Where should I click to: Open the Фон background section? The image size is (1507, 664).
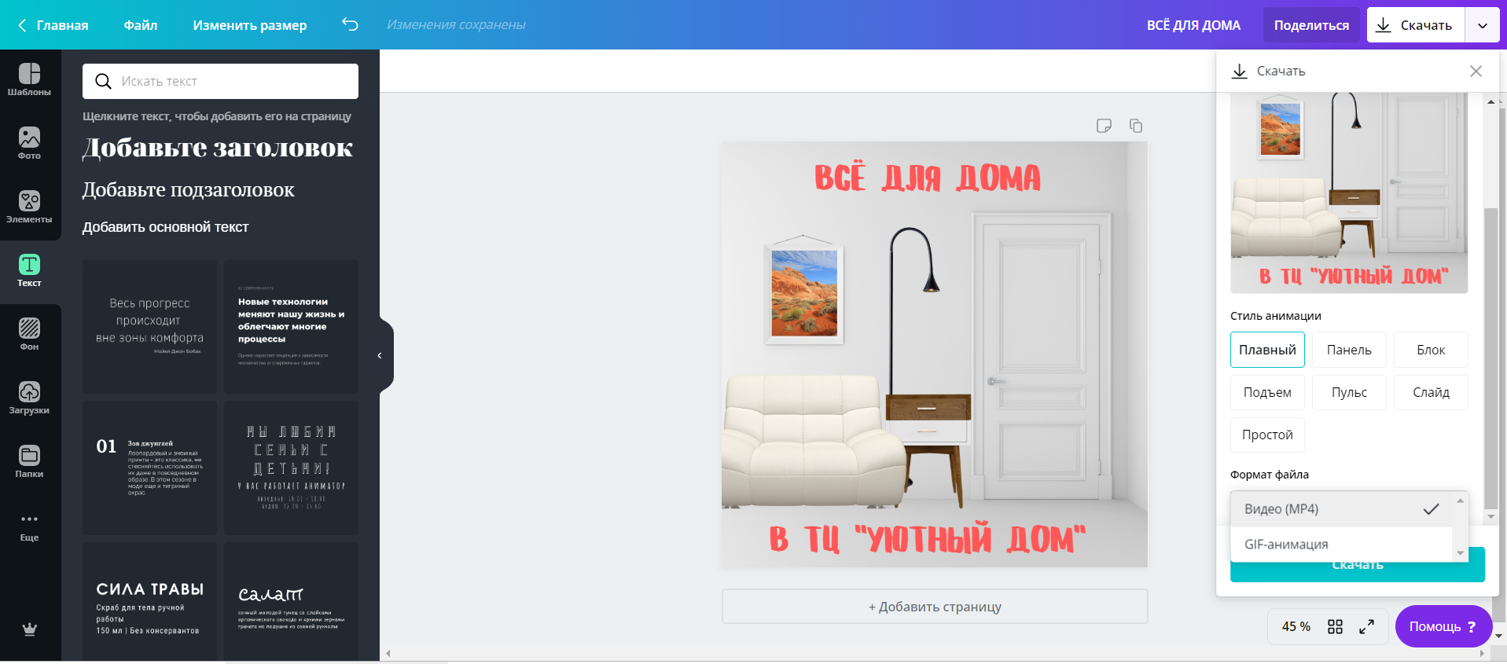tap(29, 335)
